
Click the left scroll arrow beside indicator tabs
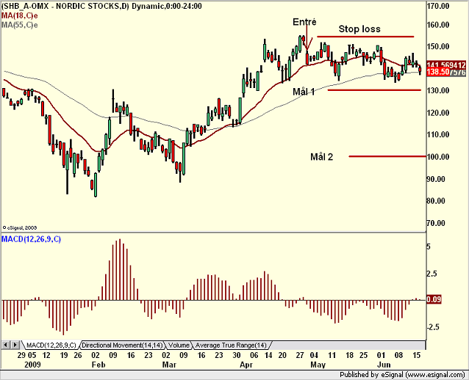[x=5, y=345]
